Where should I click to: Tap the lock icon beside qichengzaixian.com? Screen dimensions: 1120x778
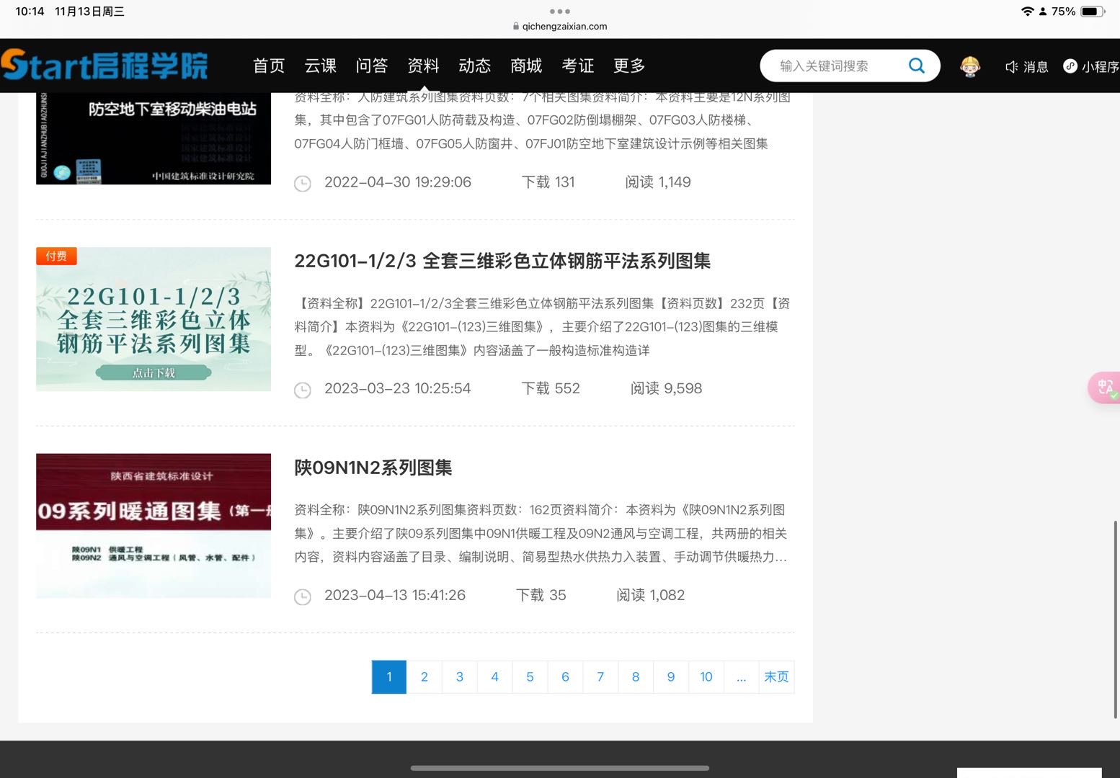click(x=516, y=26)
